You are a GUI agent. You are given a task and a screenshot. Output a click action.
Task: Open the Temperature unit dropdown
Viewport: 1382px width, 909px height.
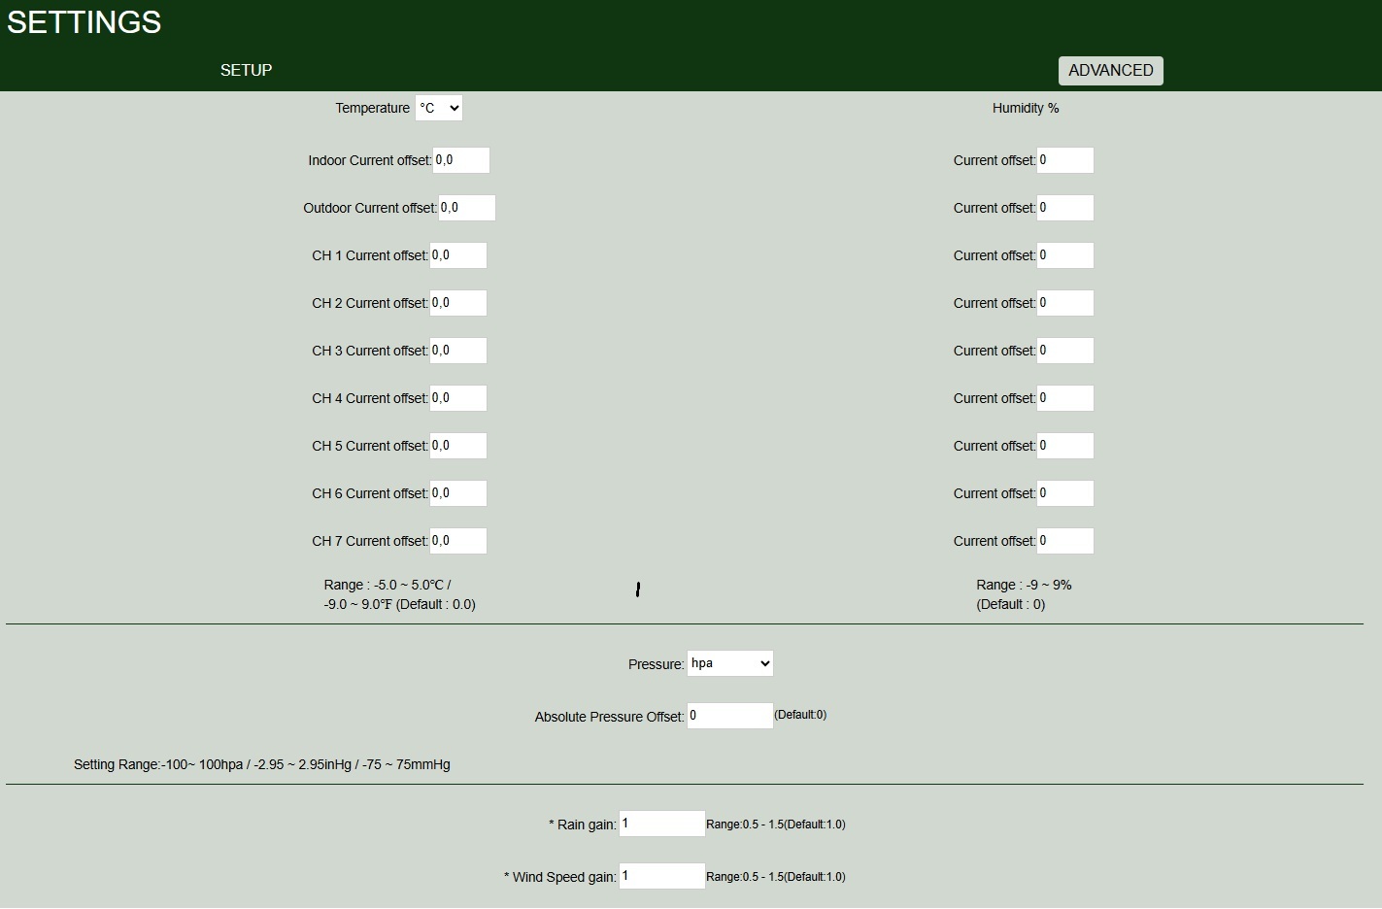[438, 108]
